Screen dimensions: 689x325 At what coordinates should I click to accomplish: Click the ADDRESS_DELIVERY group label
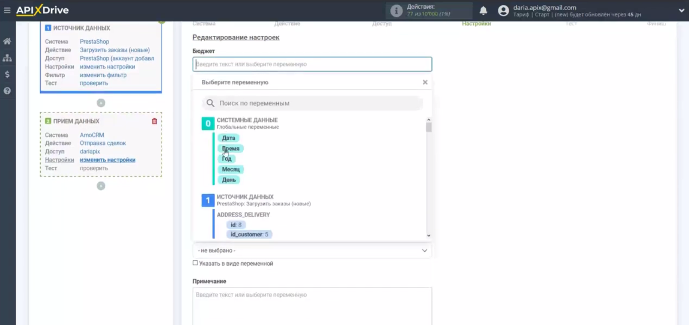(x=243, y=215)
